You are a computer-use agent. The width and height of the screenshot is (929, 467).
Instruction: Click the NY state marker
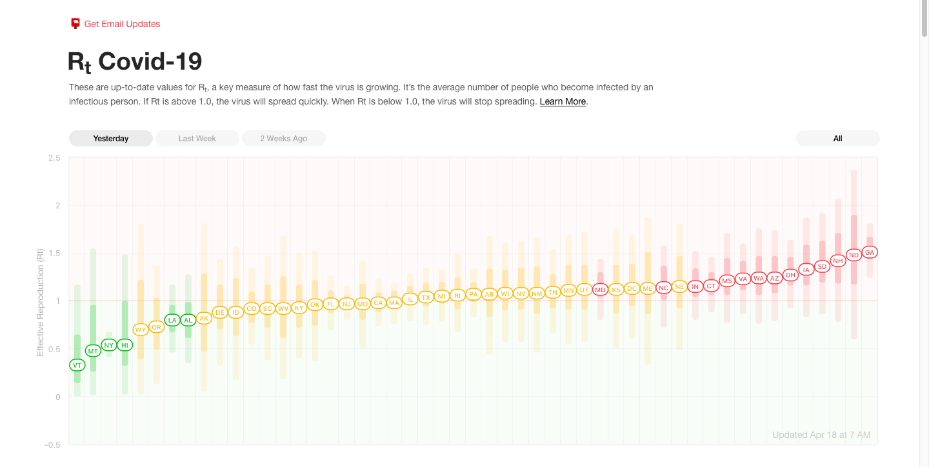[x=109, y=345]
